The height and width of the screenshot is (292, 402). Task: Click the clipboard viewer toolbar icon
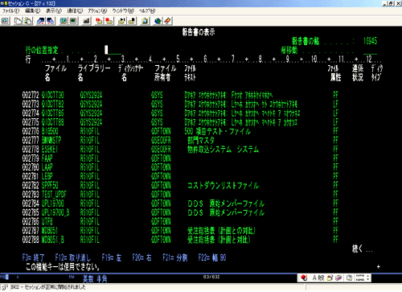pos(145,21)
